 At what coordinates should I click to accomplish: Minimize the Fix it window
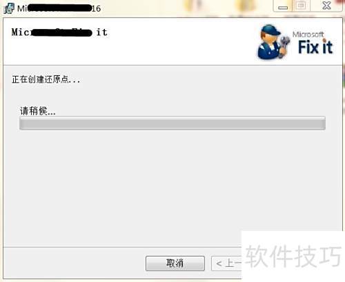(x=283, y=6)
